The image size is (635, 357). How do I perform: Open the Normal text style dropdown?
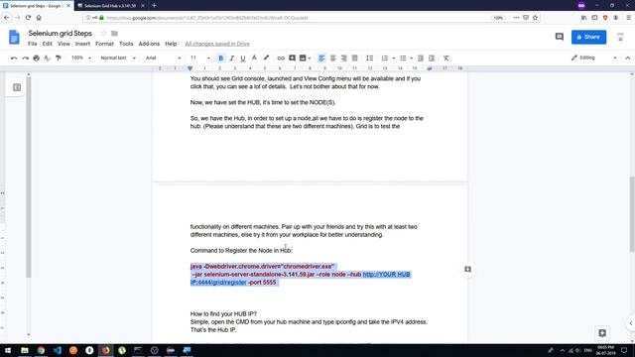[x=118, y=59]
